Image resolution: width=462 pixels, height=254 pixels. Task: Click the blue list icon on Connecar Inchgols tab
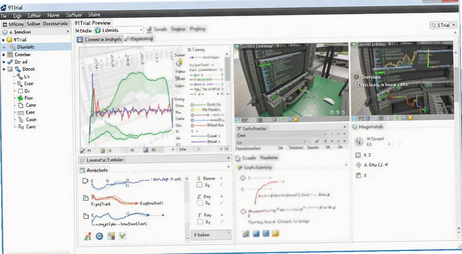(x=80, y=39)
